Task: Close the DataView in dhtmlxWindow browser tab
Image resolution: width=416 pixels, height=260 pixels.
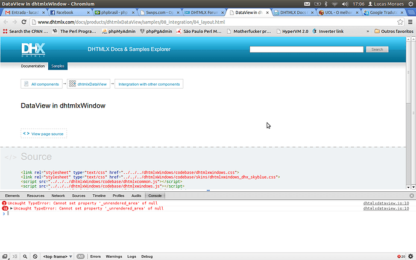Action: pos(268,13)
